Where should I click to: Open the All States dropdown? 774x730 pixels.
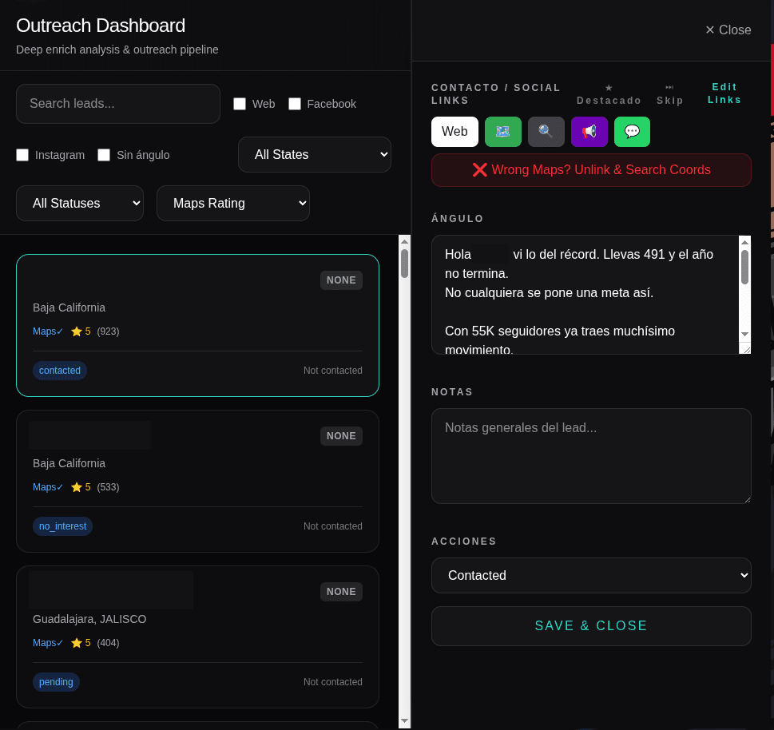pyautogui.click(x=314, y=154)
